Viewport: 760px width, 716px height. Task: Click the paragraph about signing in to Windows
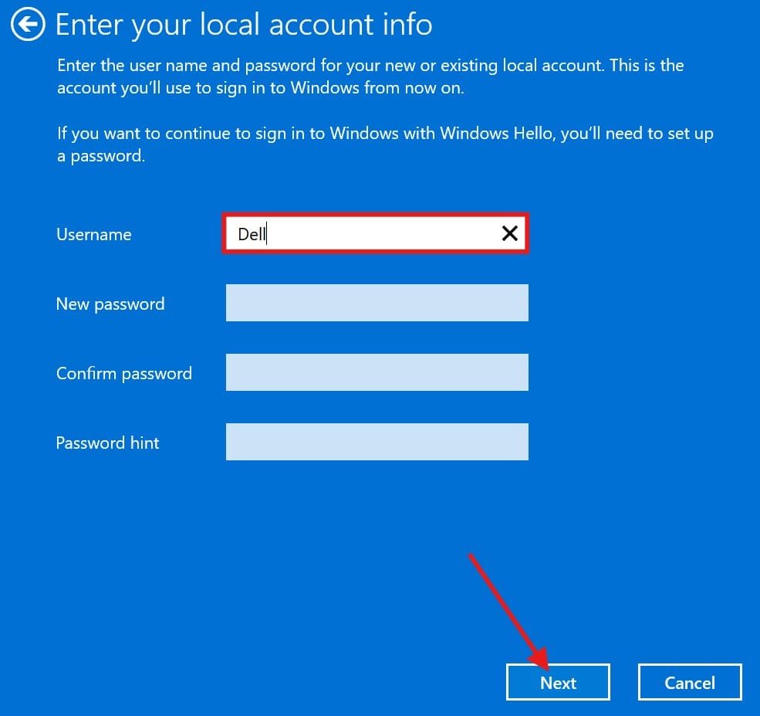pos(370,76)
